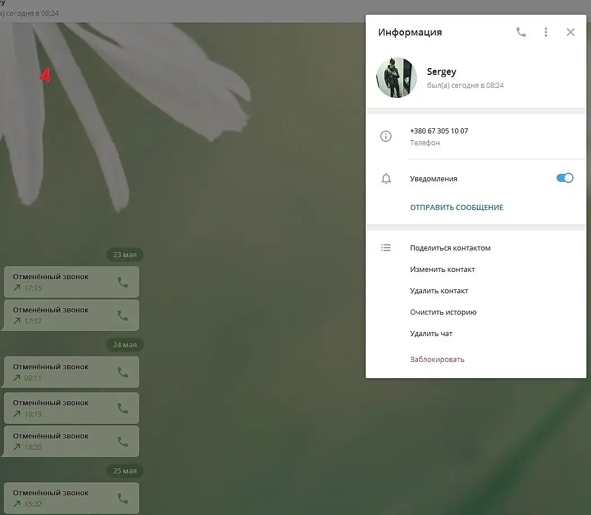Call back from the 17:15 cancelled call
Screen dimensions: 591x515
point(122,283)
